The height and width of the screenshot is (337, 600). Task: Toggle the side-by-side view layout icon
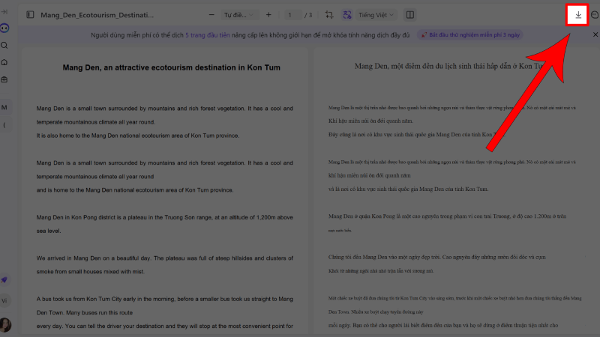coord(409,15)
